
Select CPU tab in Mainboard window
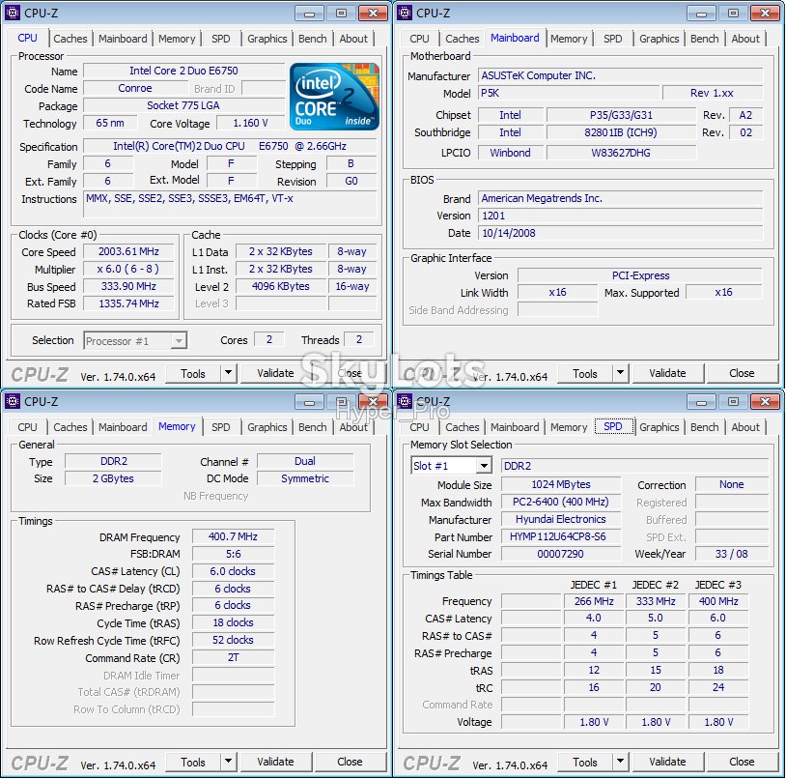tap(419, 39)
